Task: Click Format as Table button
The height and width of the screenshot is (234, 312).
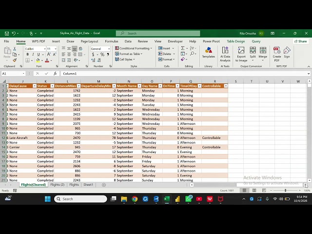Action: click(x=129, y=54)
